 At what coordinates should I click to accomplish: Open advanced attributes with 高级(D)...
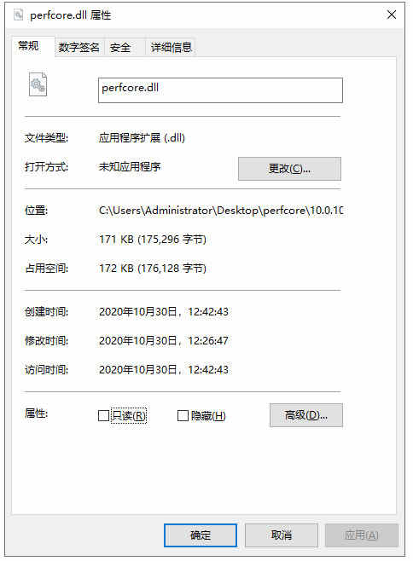305,415
